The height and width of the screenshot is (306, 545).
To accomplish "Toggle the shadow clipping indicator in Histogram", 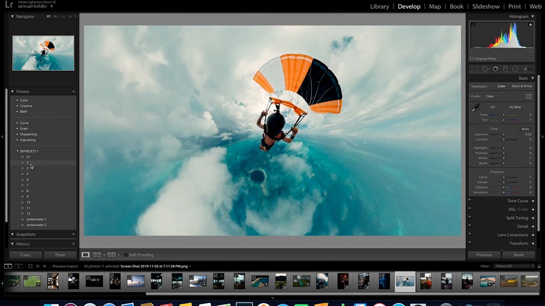I will (473, 24).
